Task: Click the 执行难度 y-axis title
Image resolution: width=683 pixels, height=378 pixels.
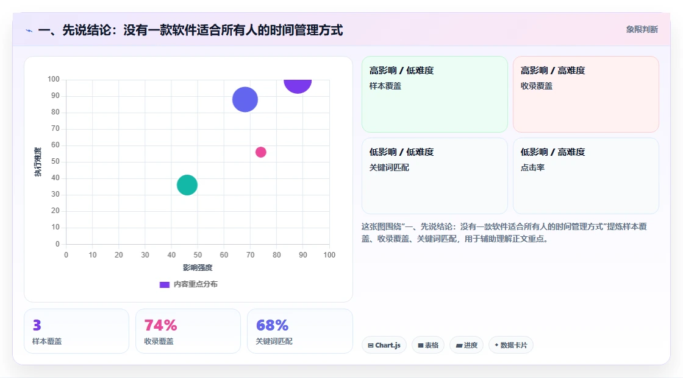Action: point(38,162)
